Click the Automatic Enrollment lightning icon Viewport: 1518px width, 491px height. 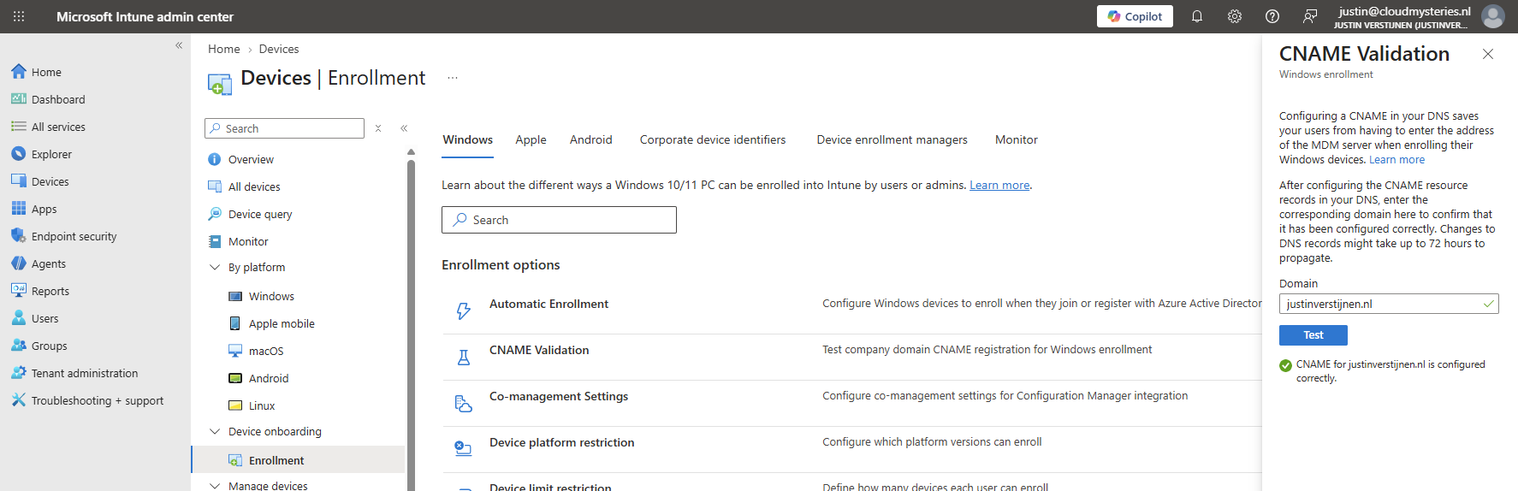(x=464, y=311)
